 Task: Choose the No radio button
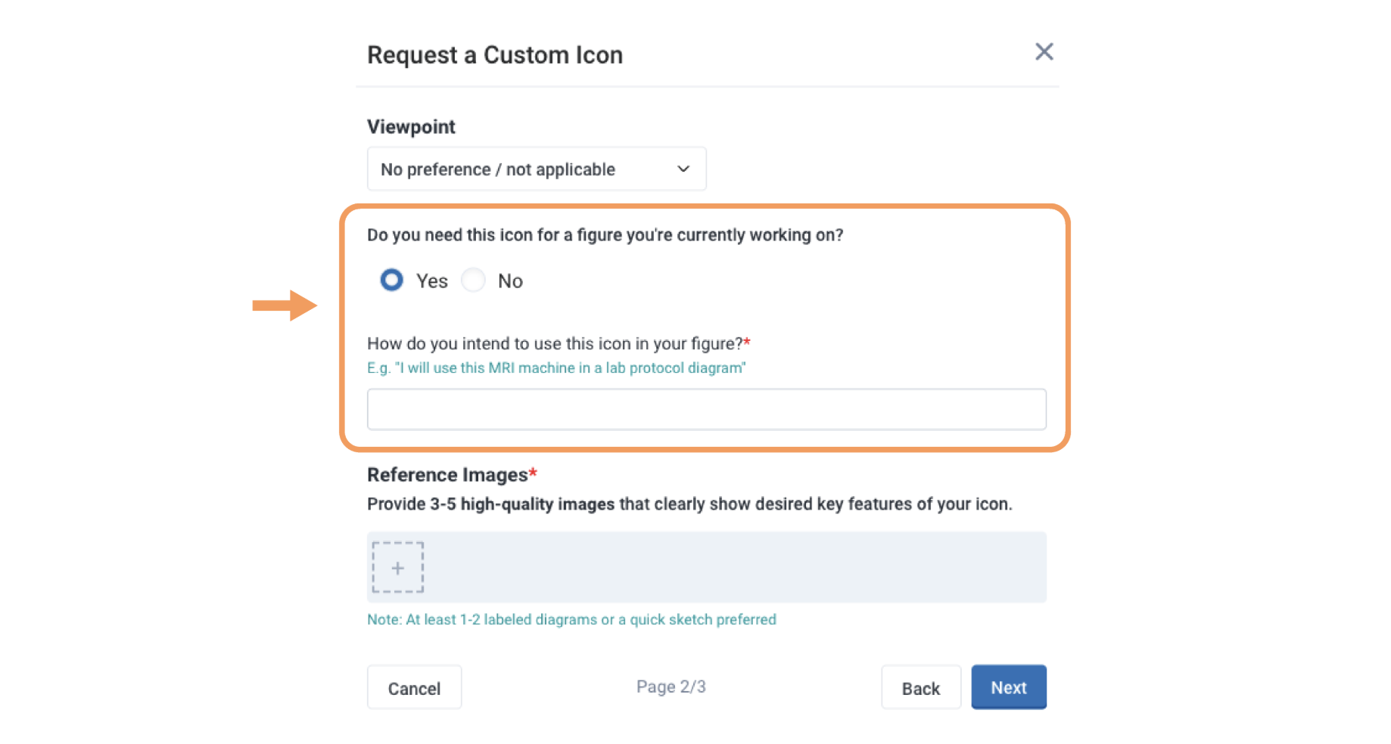474,281
